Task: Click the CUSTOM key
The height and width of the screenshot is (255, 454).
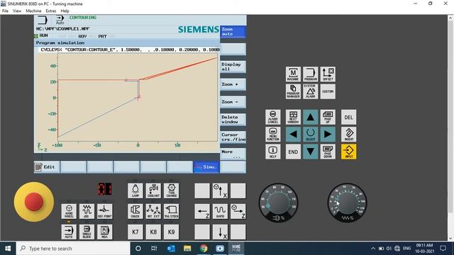Action: 328,91
